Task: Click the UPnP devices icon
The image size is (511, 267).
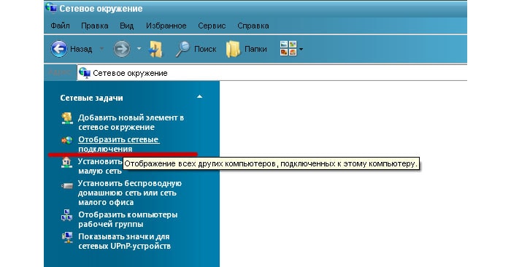Action: pos(67,237)
